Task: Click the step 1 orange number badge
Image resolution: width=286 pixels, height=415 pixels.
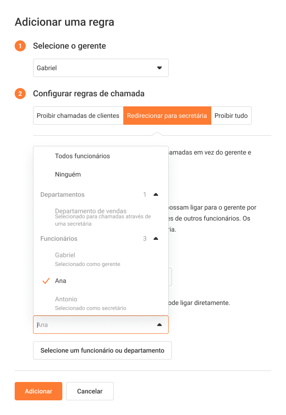Action: [20, 46]
